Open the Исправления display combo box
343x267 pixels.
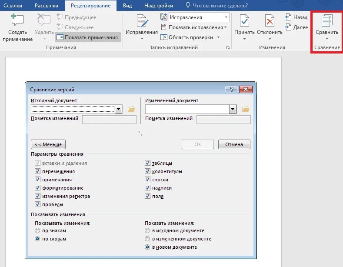point(199,17)
